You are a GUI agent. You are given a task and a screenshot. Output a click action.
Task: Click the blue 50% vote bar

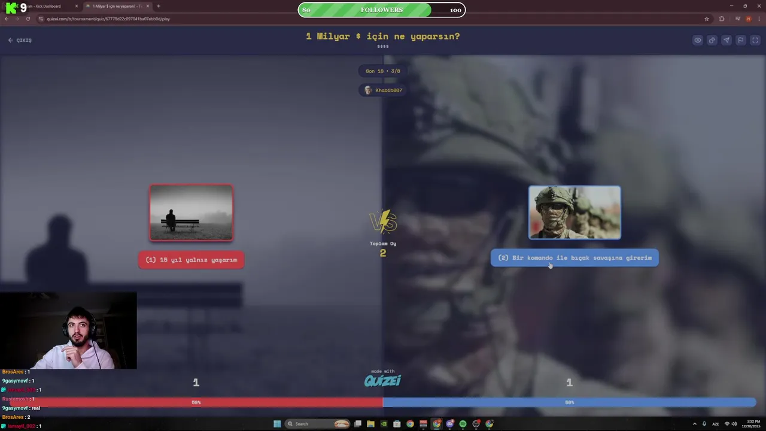569,402
